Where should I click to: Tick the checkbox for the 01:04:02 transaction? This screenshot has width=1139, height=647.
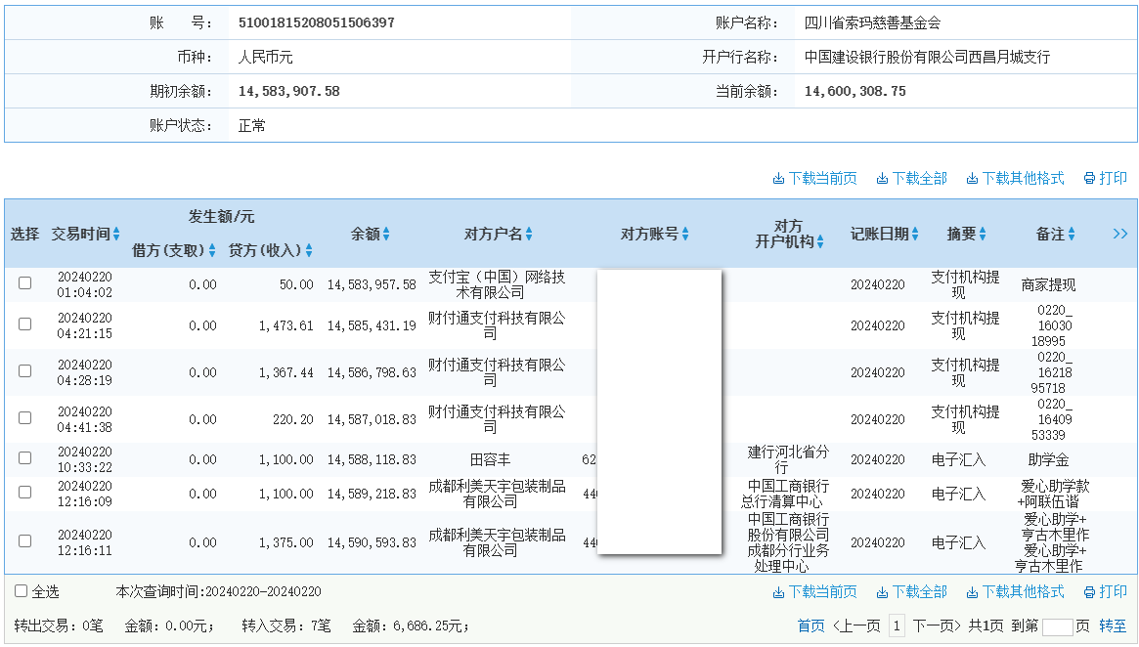(x=24, y=283)
